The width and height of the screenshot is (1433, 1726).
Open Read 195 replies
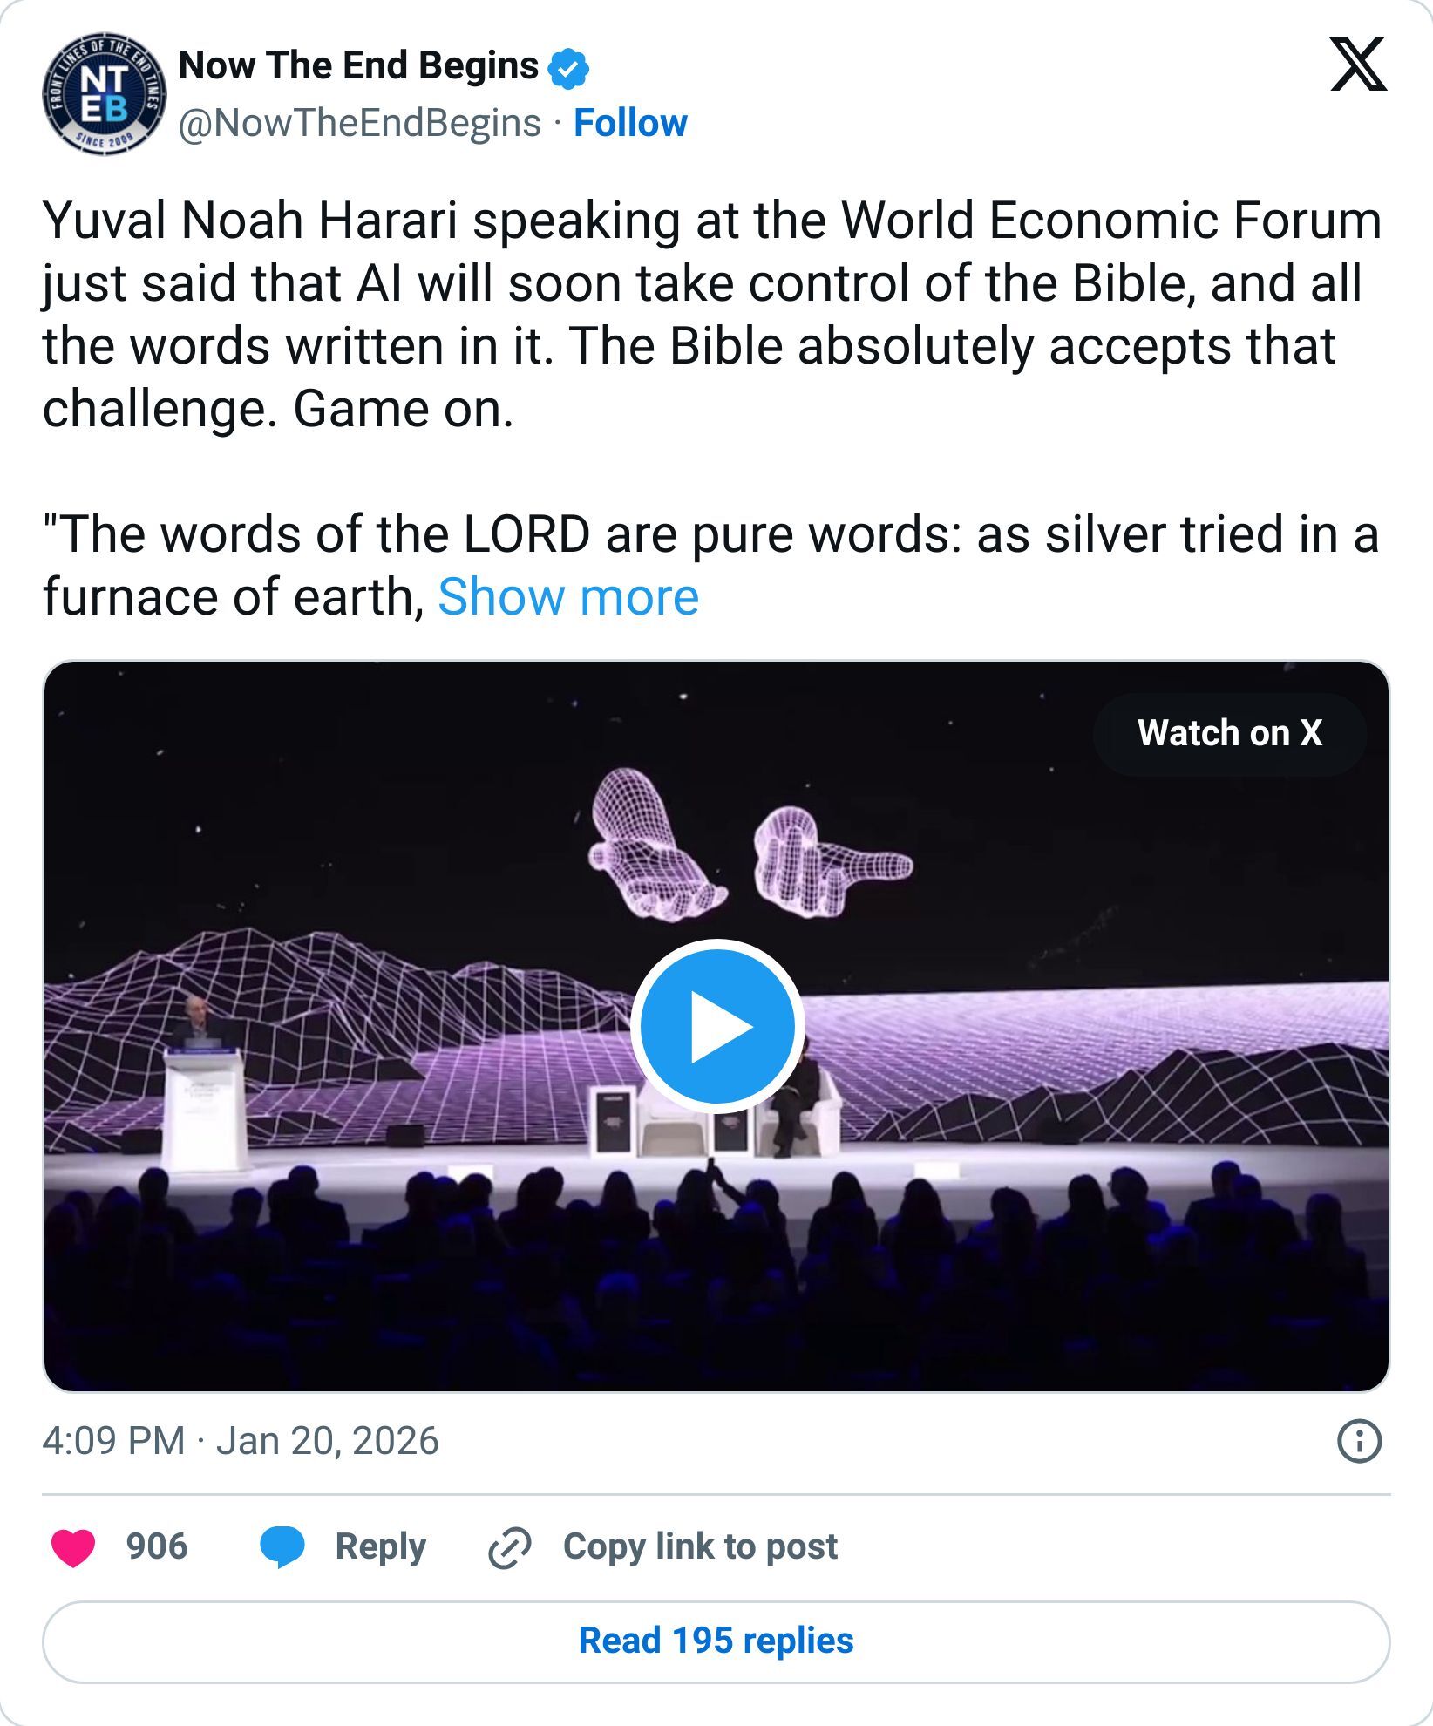click(x=716, y=1641)
